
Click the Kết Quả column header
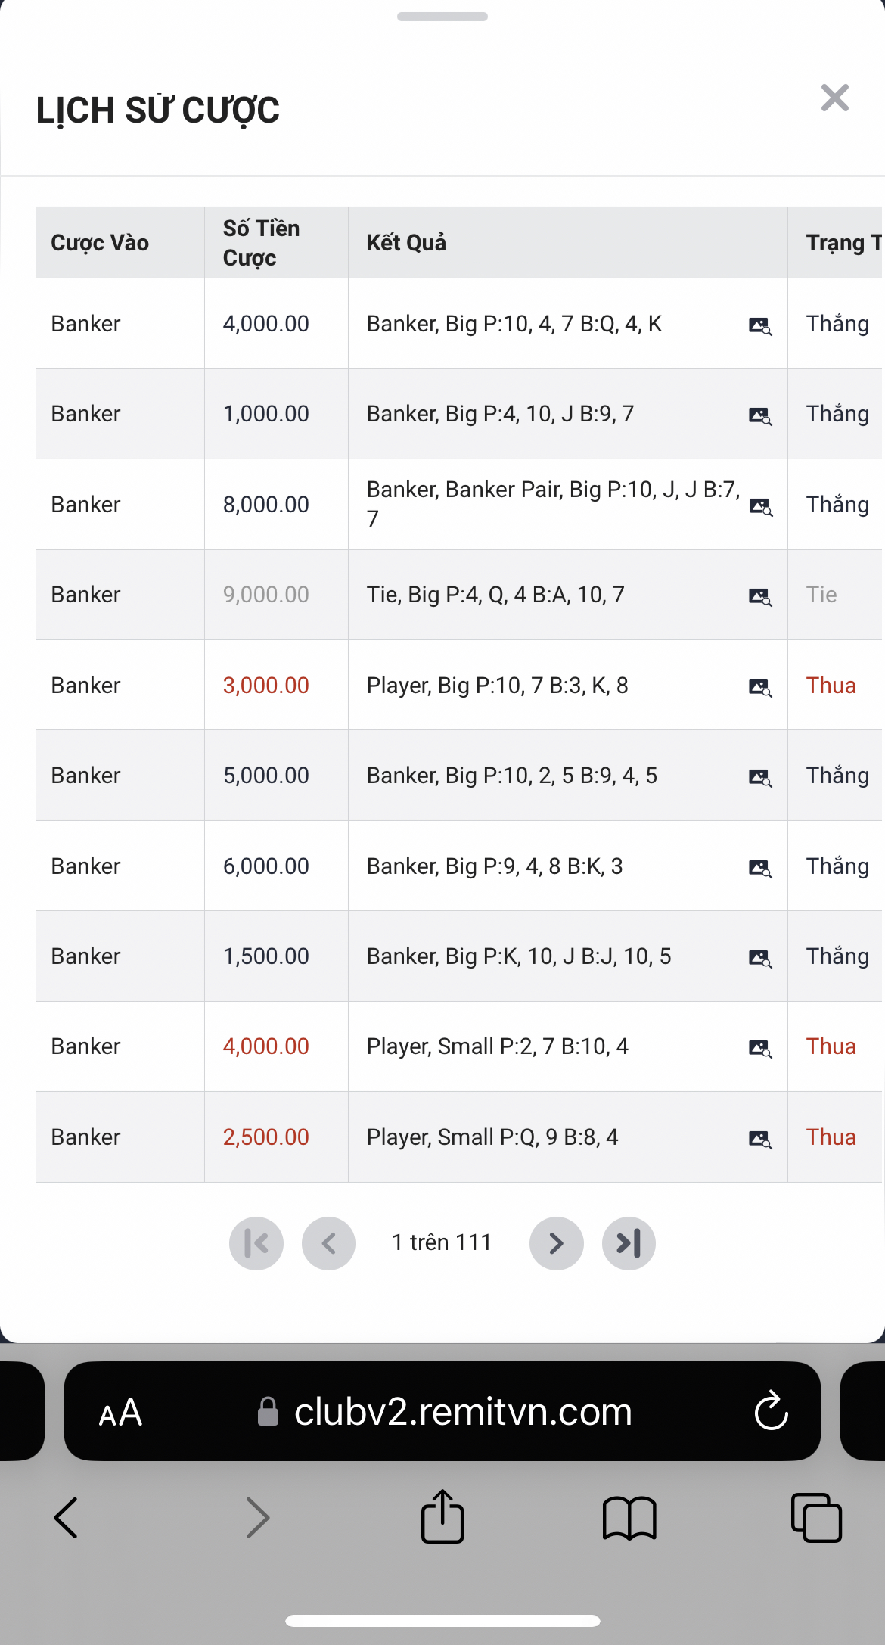point(406,243)
